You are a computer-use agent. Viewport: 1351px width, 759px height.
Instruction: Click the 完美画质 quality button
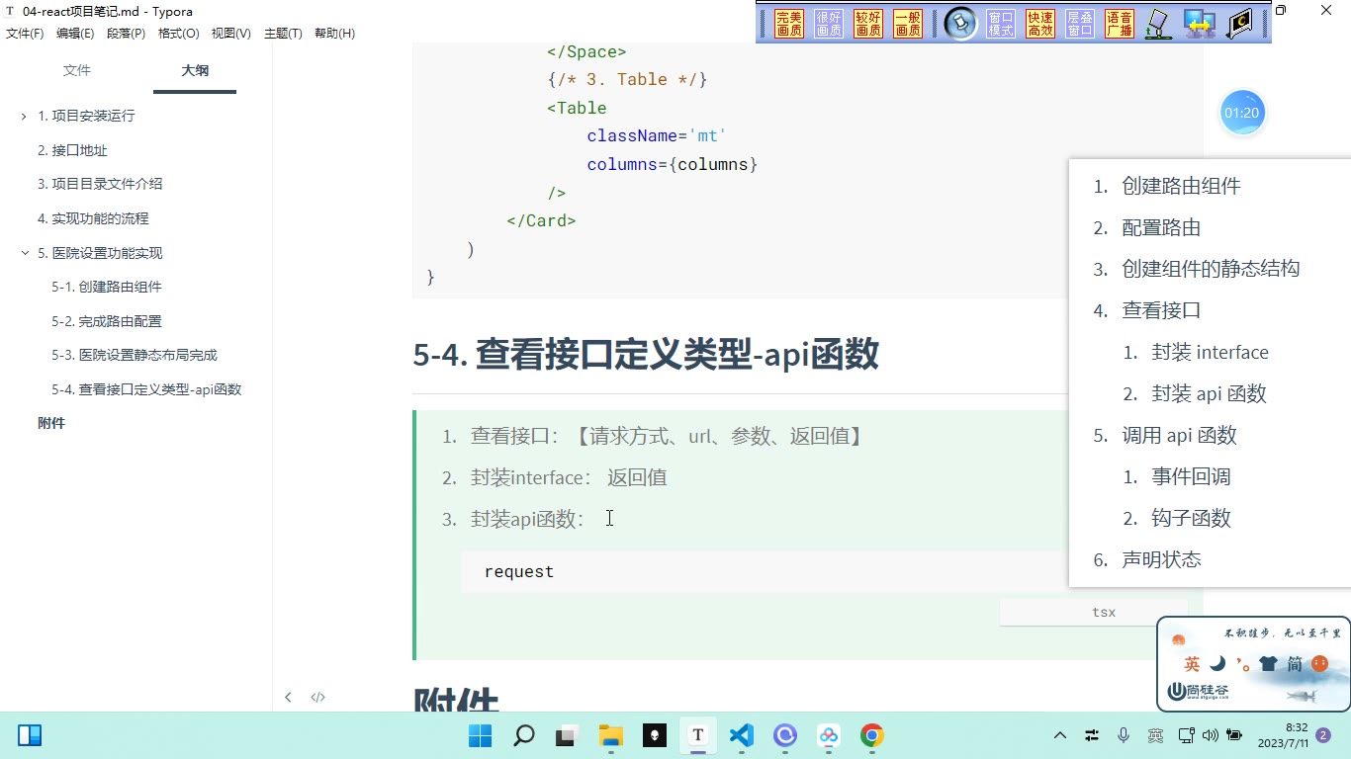point(789,24)
